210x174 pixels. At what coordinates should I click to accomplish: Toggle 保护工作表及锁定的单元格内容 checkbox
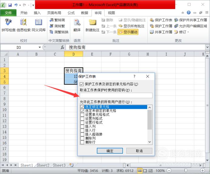82,84
